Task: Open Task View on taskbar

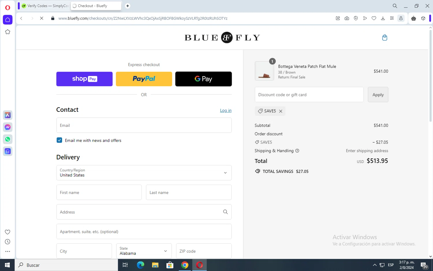Action: pos(125,265)
